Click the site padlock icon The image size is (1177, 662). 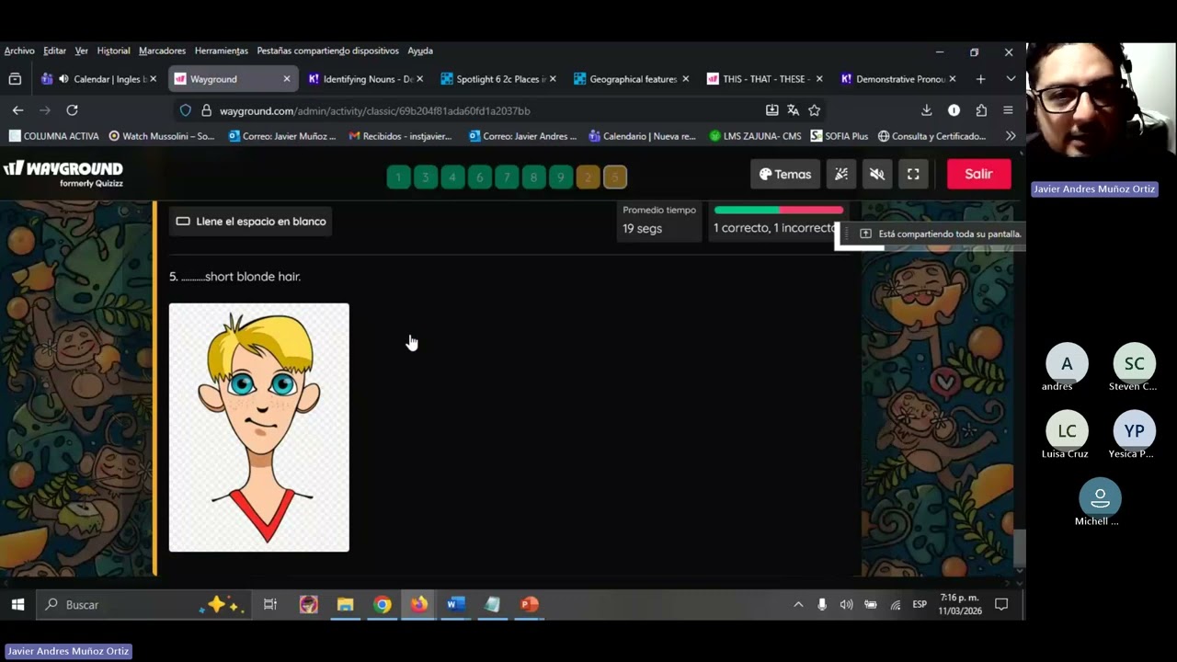(206, 110)
